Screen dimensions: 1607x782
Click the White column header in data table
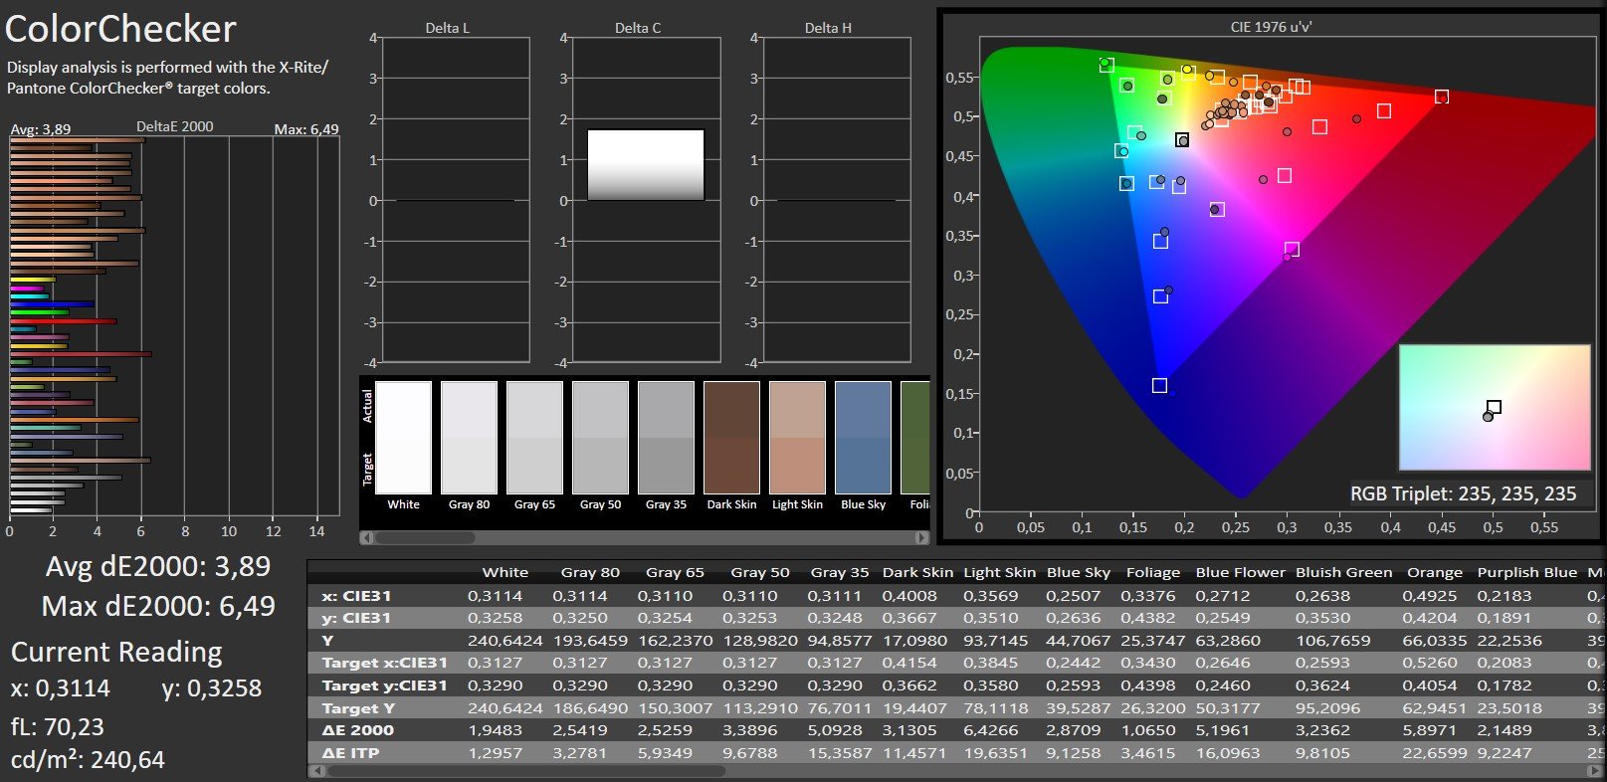pyautogui.click(x=504, y=572)
